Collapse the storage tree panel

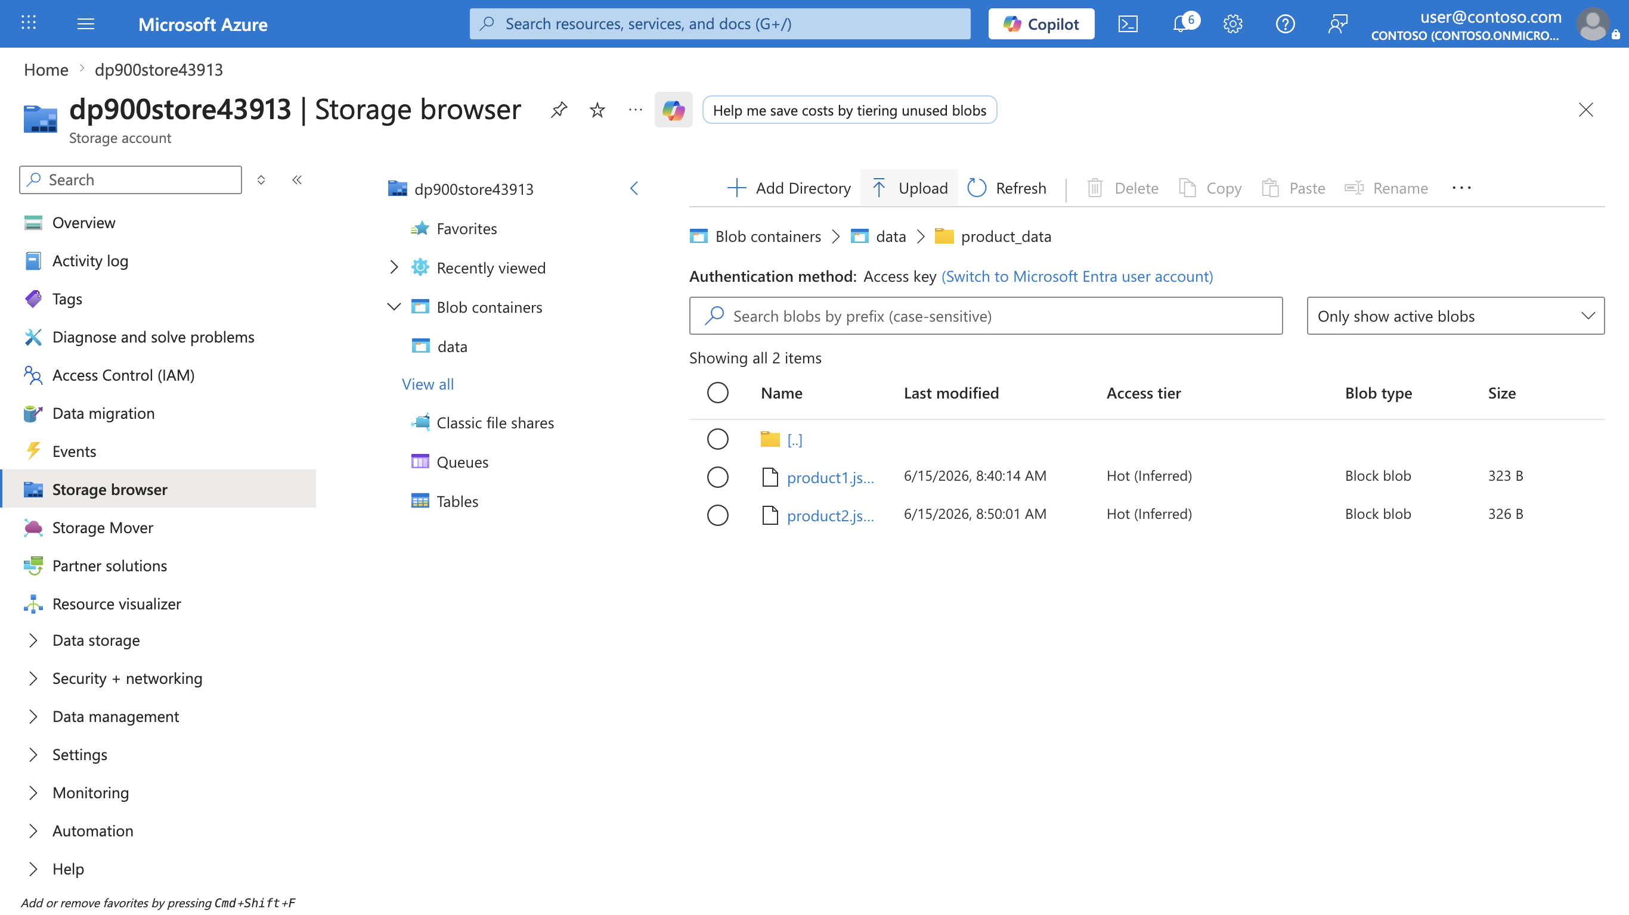point(634,188)
